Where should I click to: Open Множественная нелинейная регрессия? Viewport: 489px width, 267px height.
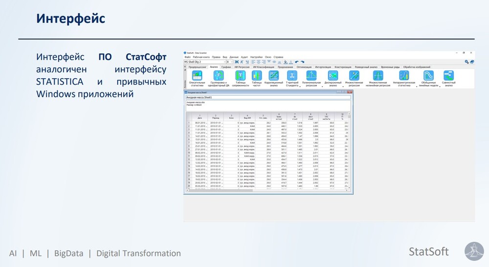click(378, 78)
